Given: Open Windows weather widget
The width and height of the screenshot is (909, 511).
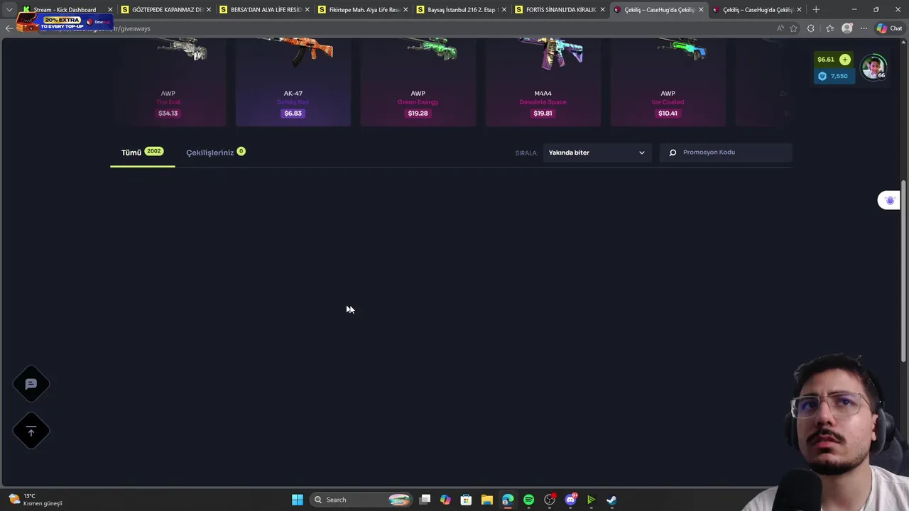Looking at the screenshot, I should click(x=36, y=500).
